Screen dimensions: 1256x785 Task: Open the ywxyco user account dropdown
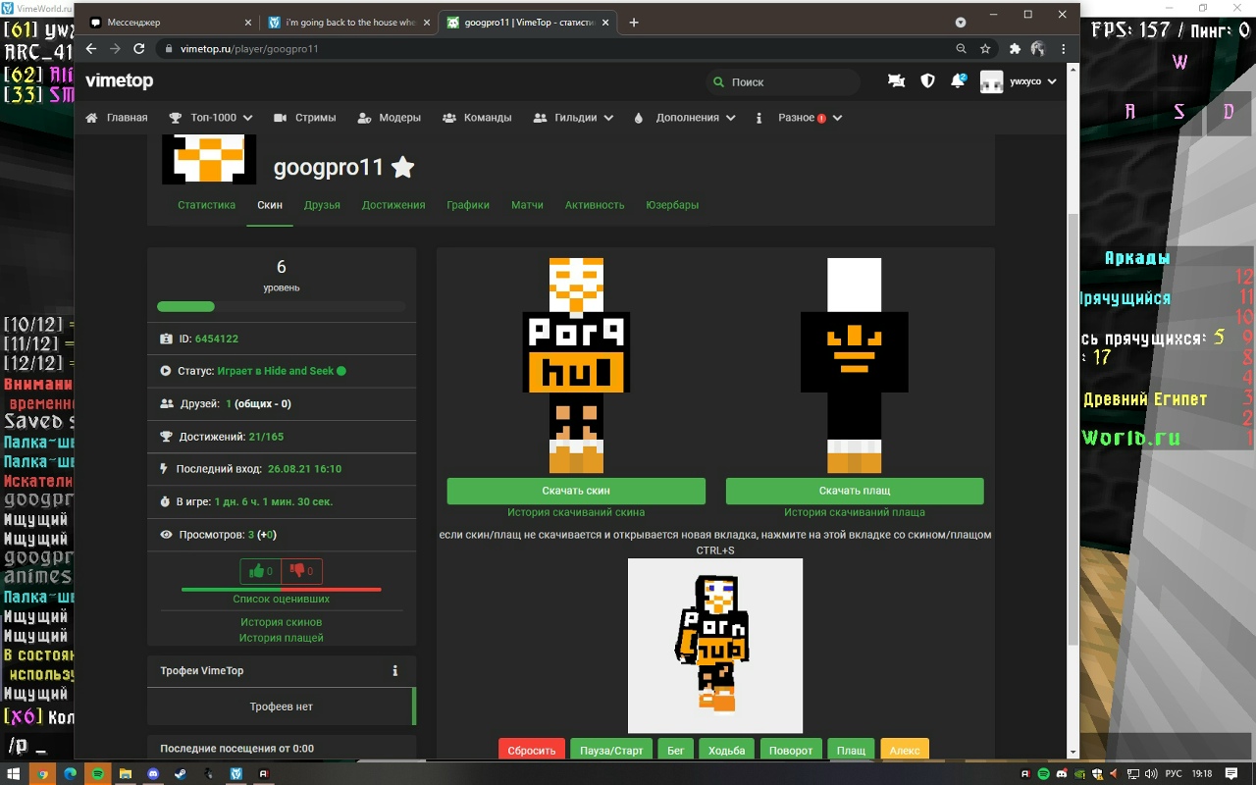[1019, 81]
